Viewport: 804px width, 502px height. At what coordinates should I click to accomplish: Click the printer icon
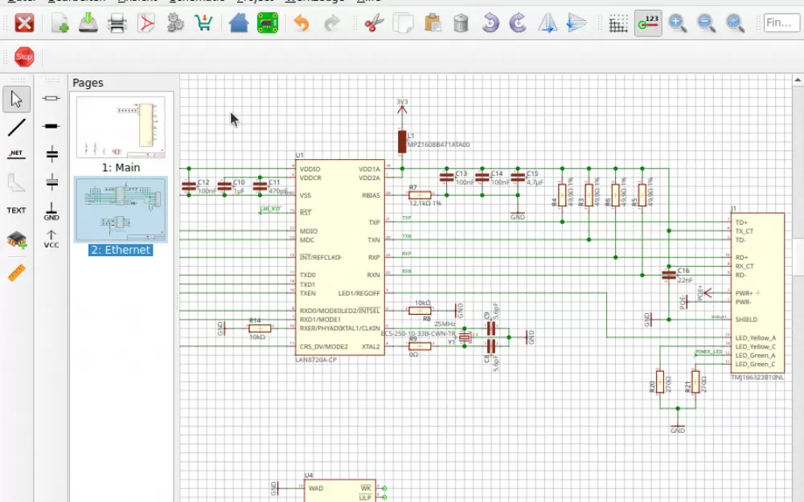[117, 23]
